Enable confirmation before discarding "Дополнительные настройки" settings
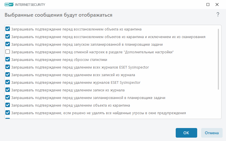This screenshot has height=141, width=226. pos(8,52)
